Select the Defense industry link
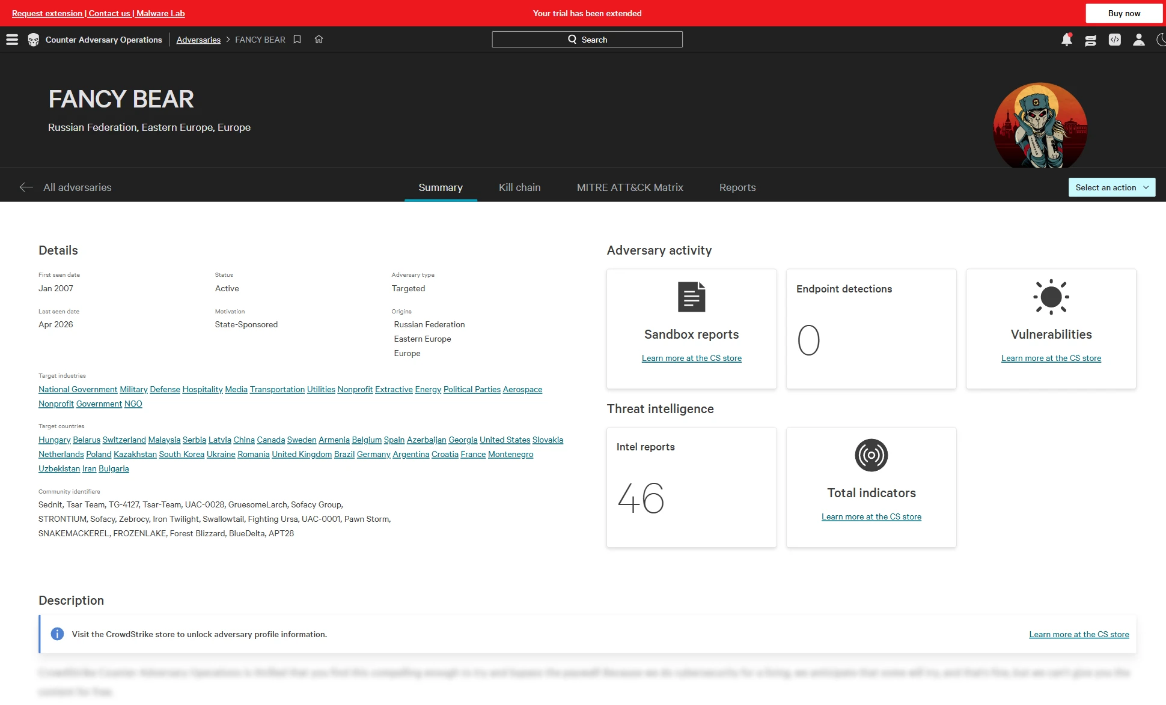 pos(165,389)
